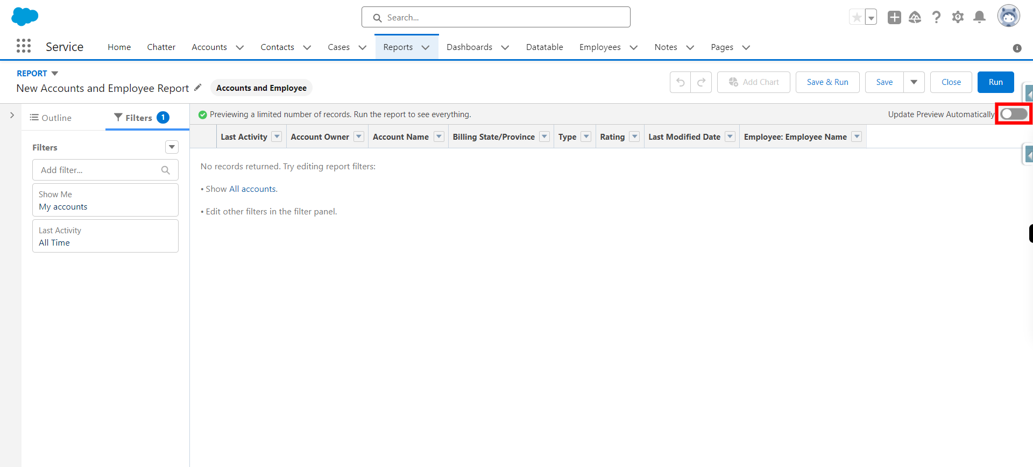This screenshot has height=467, width=1033.
Task: Expand the Cases nav chevron
Action: pyautogui.click(x=363, y=47)
